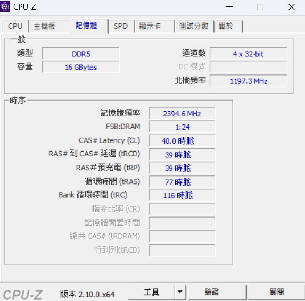
Task: Click the 1:24 FSB:DRAM value
Action: [182, 127]
